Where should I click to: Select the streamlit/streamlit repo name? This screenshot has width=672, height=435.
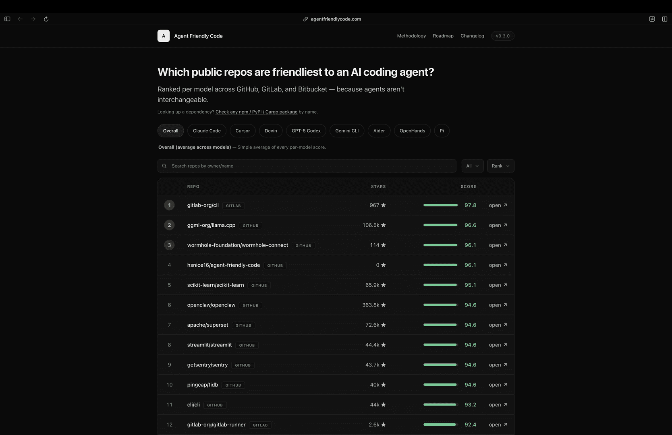pos(209,345)
